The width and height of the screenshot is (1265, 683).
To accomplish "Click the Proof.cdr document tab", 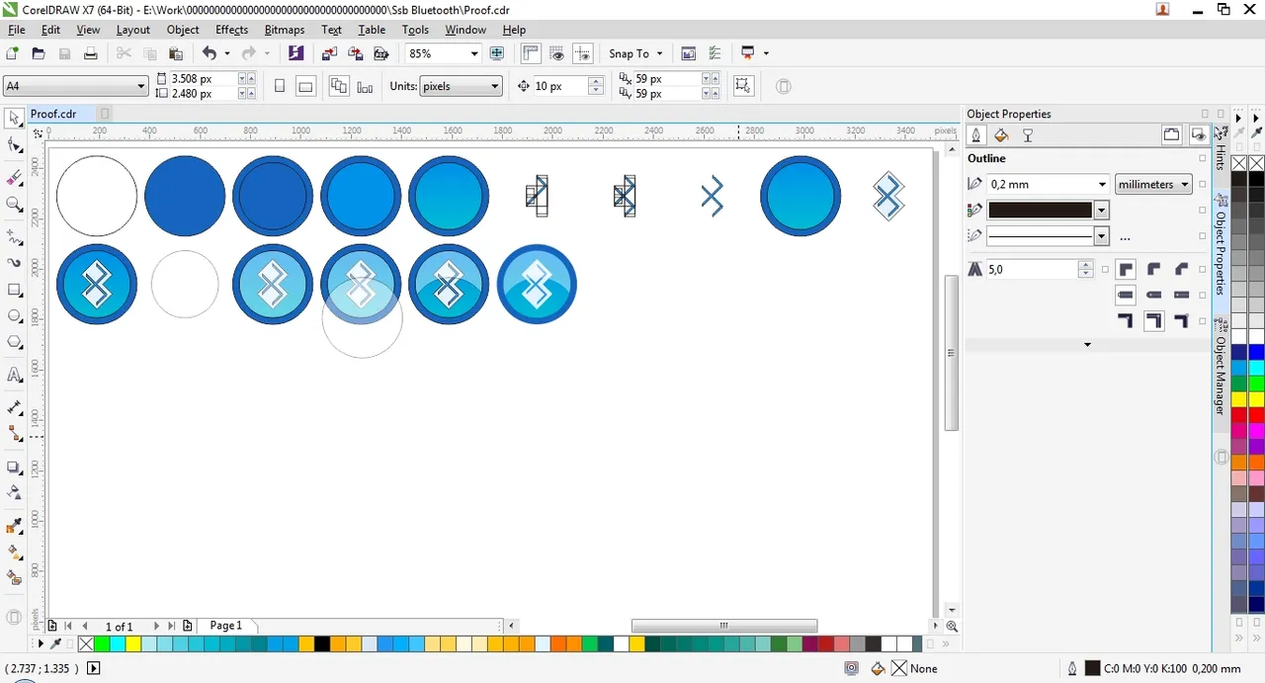I will pos(53,114).
